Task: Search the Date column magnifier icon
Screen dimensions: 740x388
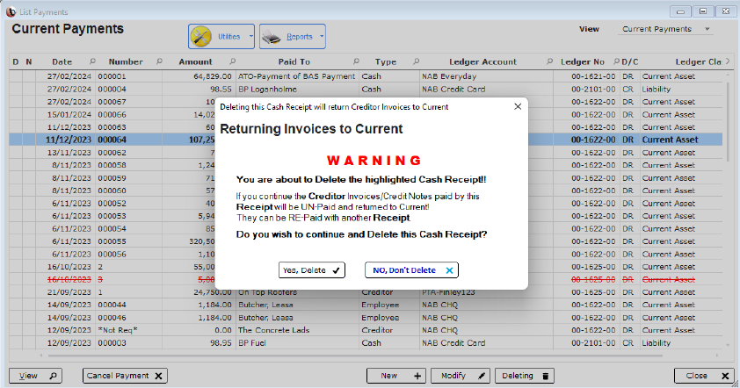Action: tap(92, 61)
